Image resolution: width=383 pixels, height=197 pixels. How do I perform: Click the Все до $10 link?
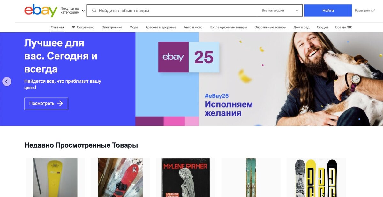[x=344, y=27]
